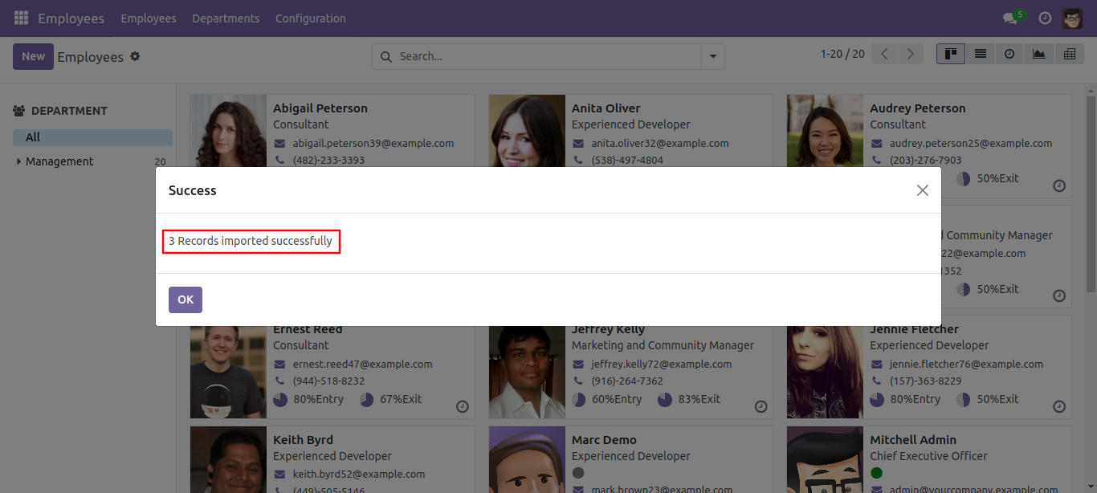Click Mitchell Admin's green presence status dot
1097x493 pixels.
point(876,473)
